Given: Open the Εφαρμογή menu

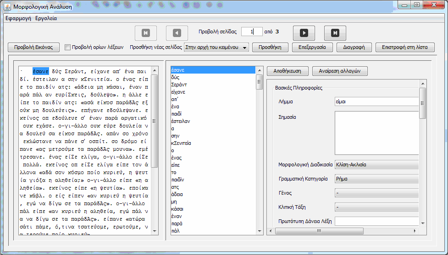Looking at the screenshot, I should [18, 18].
